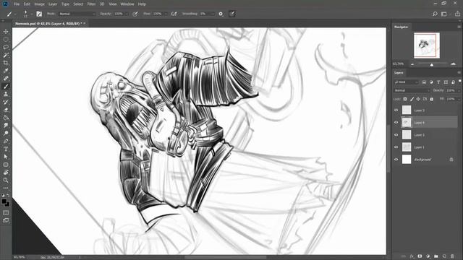Toggle brush settings panel icon
This screenshot has height=260, width=463.
[39, 14]
